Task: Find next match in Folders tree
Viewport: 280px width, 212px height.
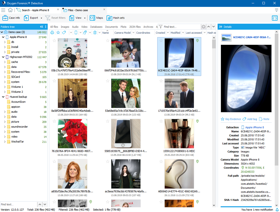Action: pos(45,204)
